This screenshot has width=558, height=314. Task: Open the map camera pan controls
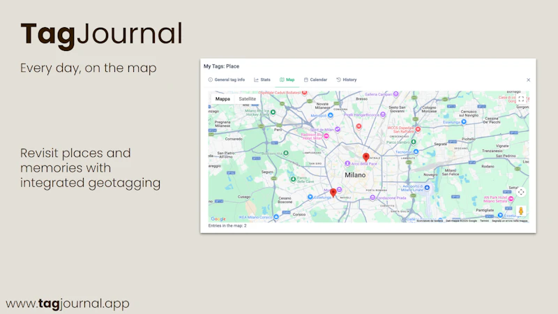[x=521, y=193]
